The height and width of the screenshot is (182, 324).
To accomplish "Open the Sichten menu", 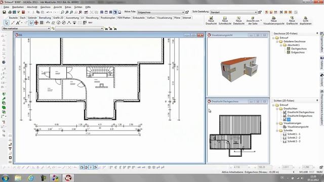I will coord(78,7).
